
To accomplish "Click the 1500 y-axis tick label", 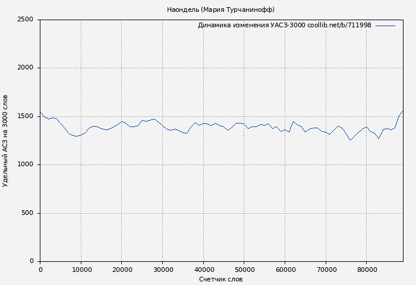I will pos(25,116).
